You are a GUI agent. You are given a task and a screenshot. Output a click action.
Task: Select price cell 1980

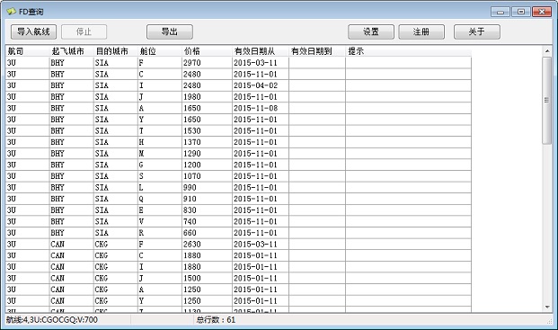(x=207, y=97)
